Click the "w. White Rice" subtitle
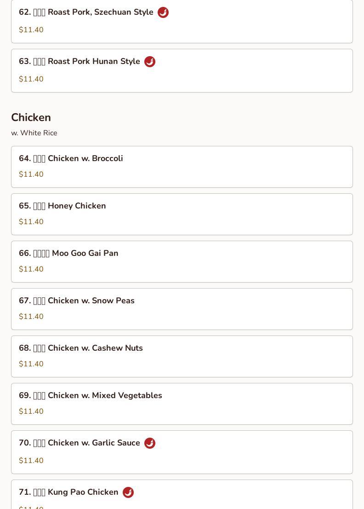The height and width of the screenshot is (509, 364). (34, 133)
